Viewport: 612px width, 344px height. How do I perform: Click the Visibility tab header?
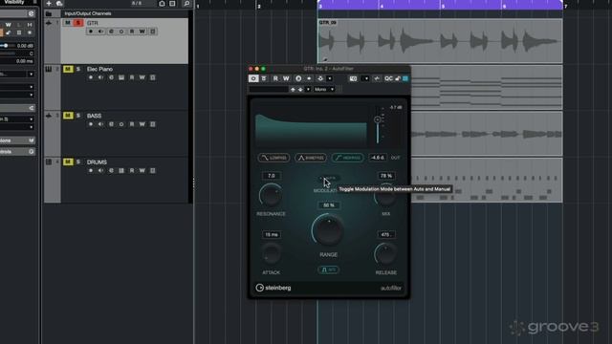tap(14, 2)
